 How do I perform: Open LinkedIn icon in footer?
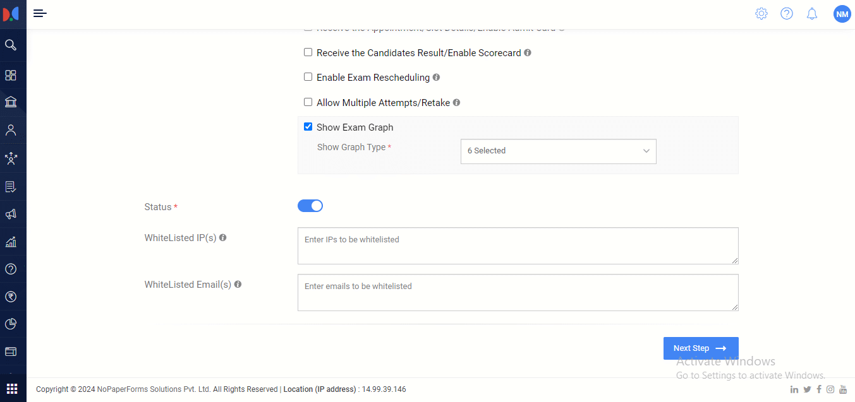click(x=794, y=389)
